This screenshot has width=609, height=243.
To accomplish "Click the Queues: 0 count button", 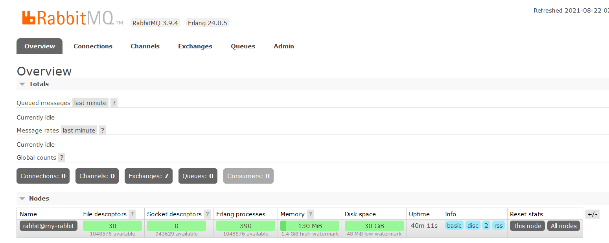I will tap(198, 176).
